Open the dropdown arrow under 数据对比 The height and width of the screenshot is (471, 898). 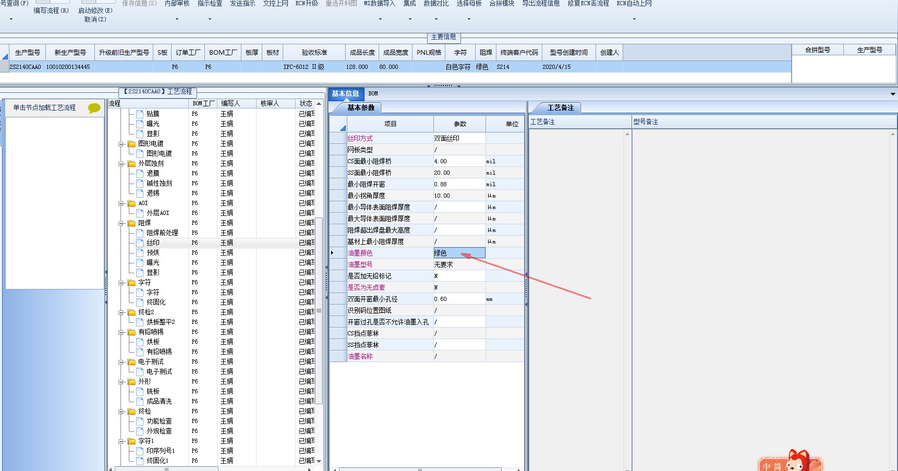[436, 19]
